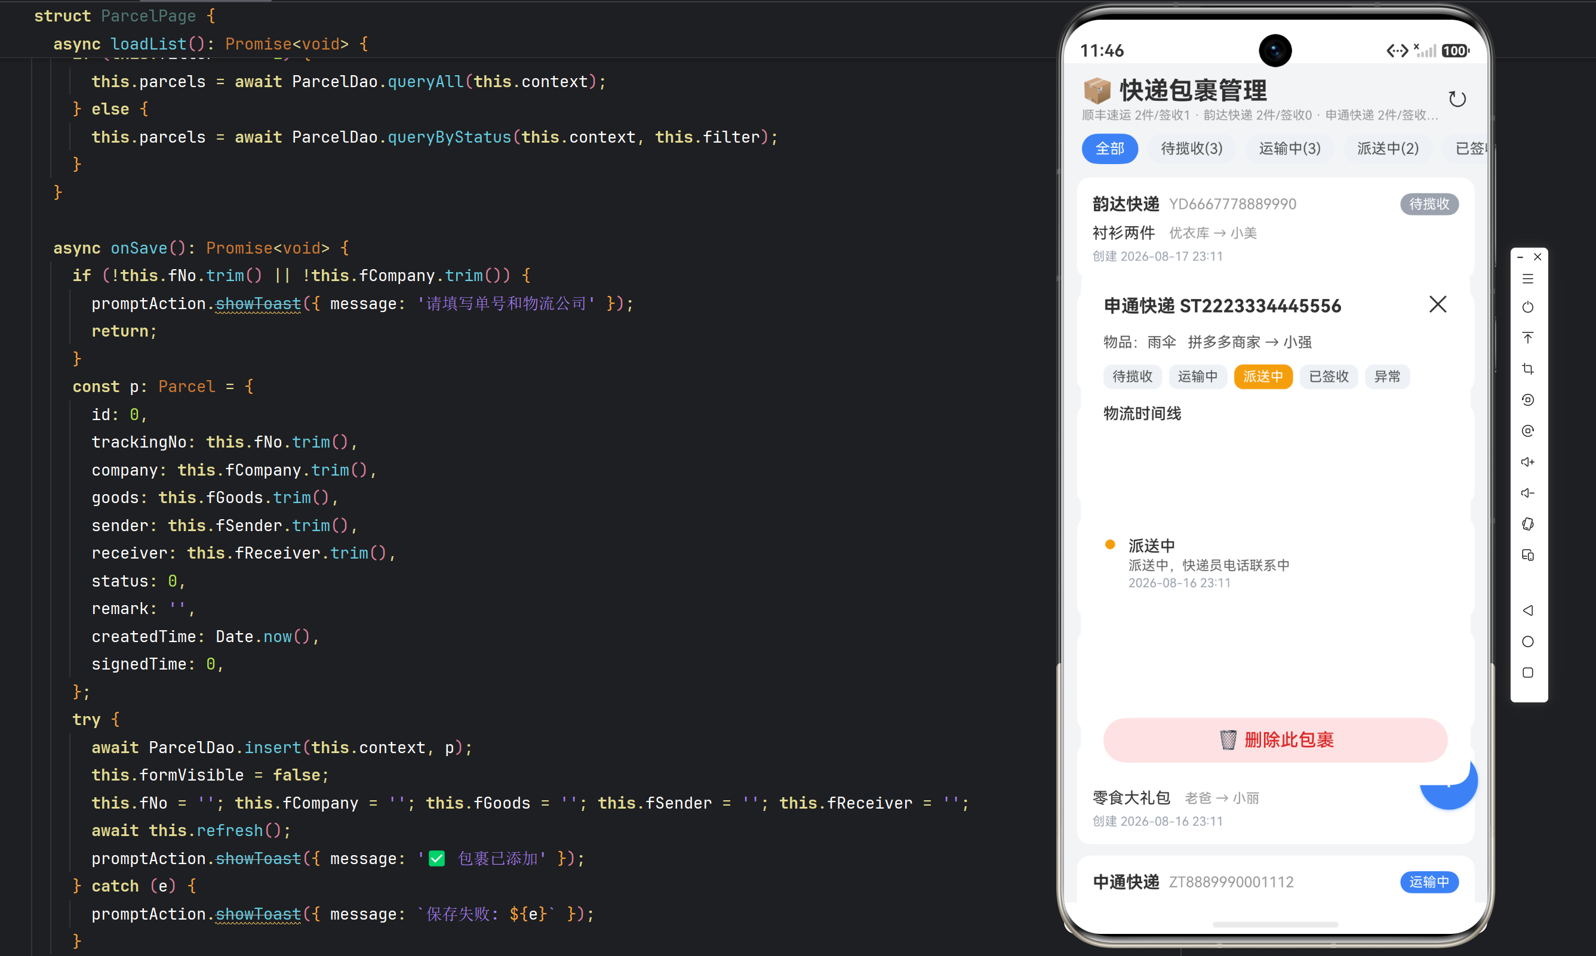The image size is (1596, 956).
Task: Set the dialog status to 已签收
Action: click(x=1329, y=376)
